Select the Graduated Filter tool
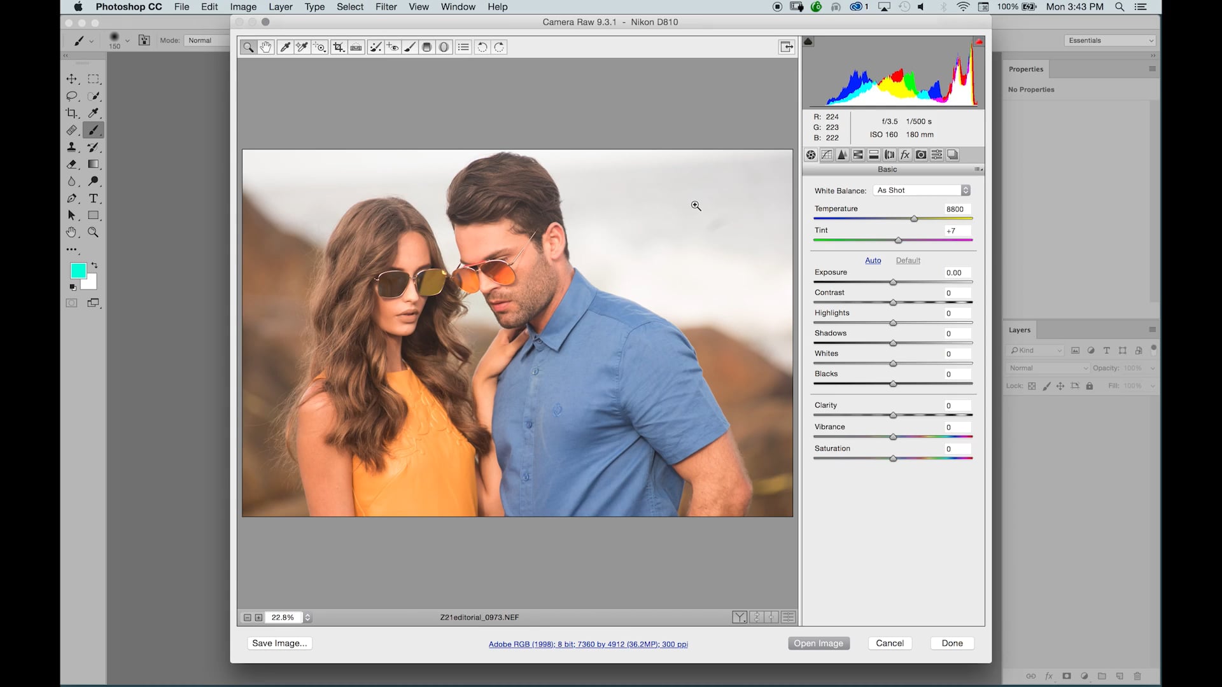The height and width of the screenshot is (687, 1222). [x=427, y=46]
